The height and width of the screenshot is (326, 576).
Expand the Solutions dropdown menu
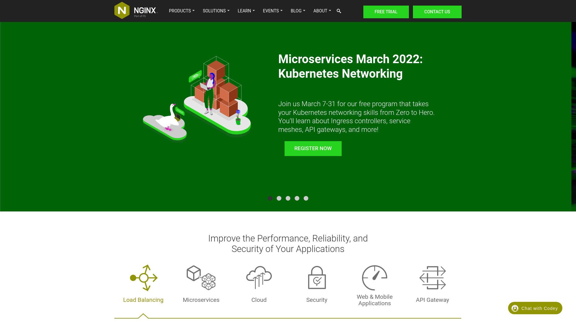[x=216, y=11]
